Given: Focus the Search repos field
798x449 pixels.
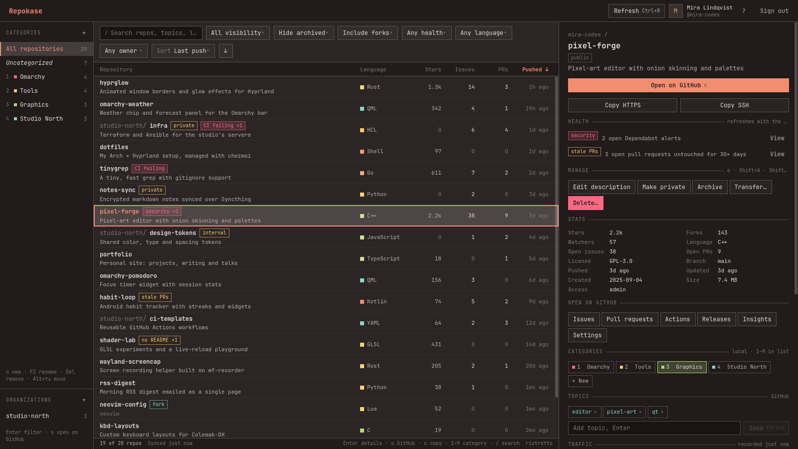Looking at the screenshot, I should [x=151, y=33].
